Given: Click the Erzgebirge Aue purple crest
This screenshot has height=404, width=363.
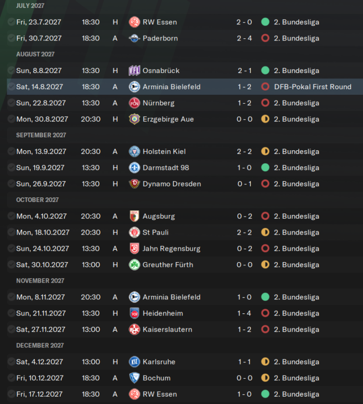Looking at the screenshot, I should [x=134, y=119].
